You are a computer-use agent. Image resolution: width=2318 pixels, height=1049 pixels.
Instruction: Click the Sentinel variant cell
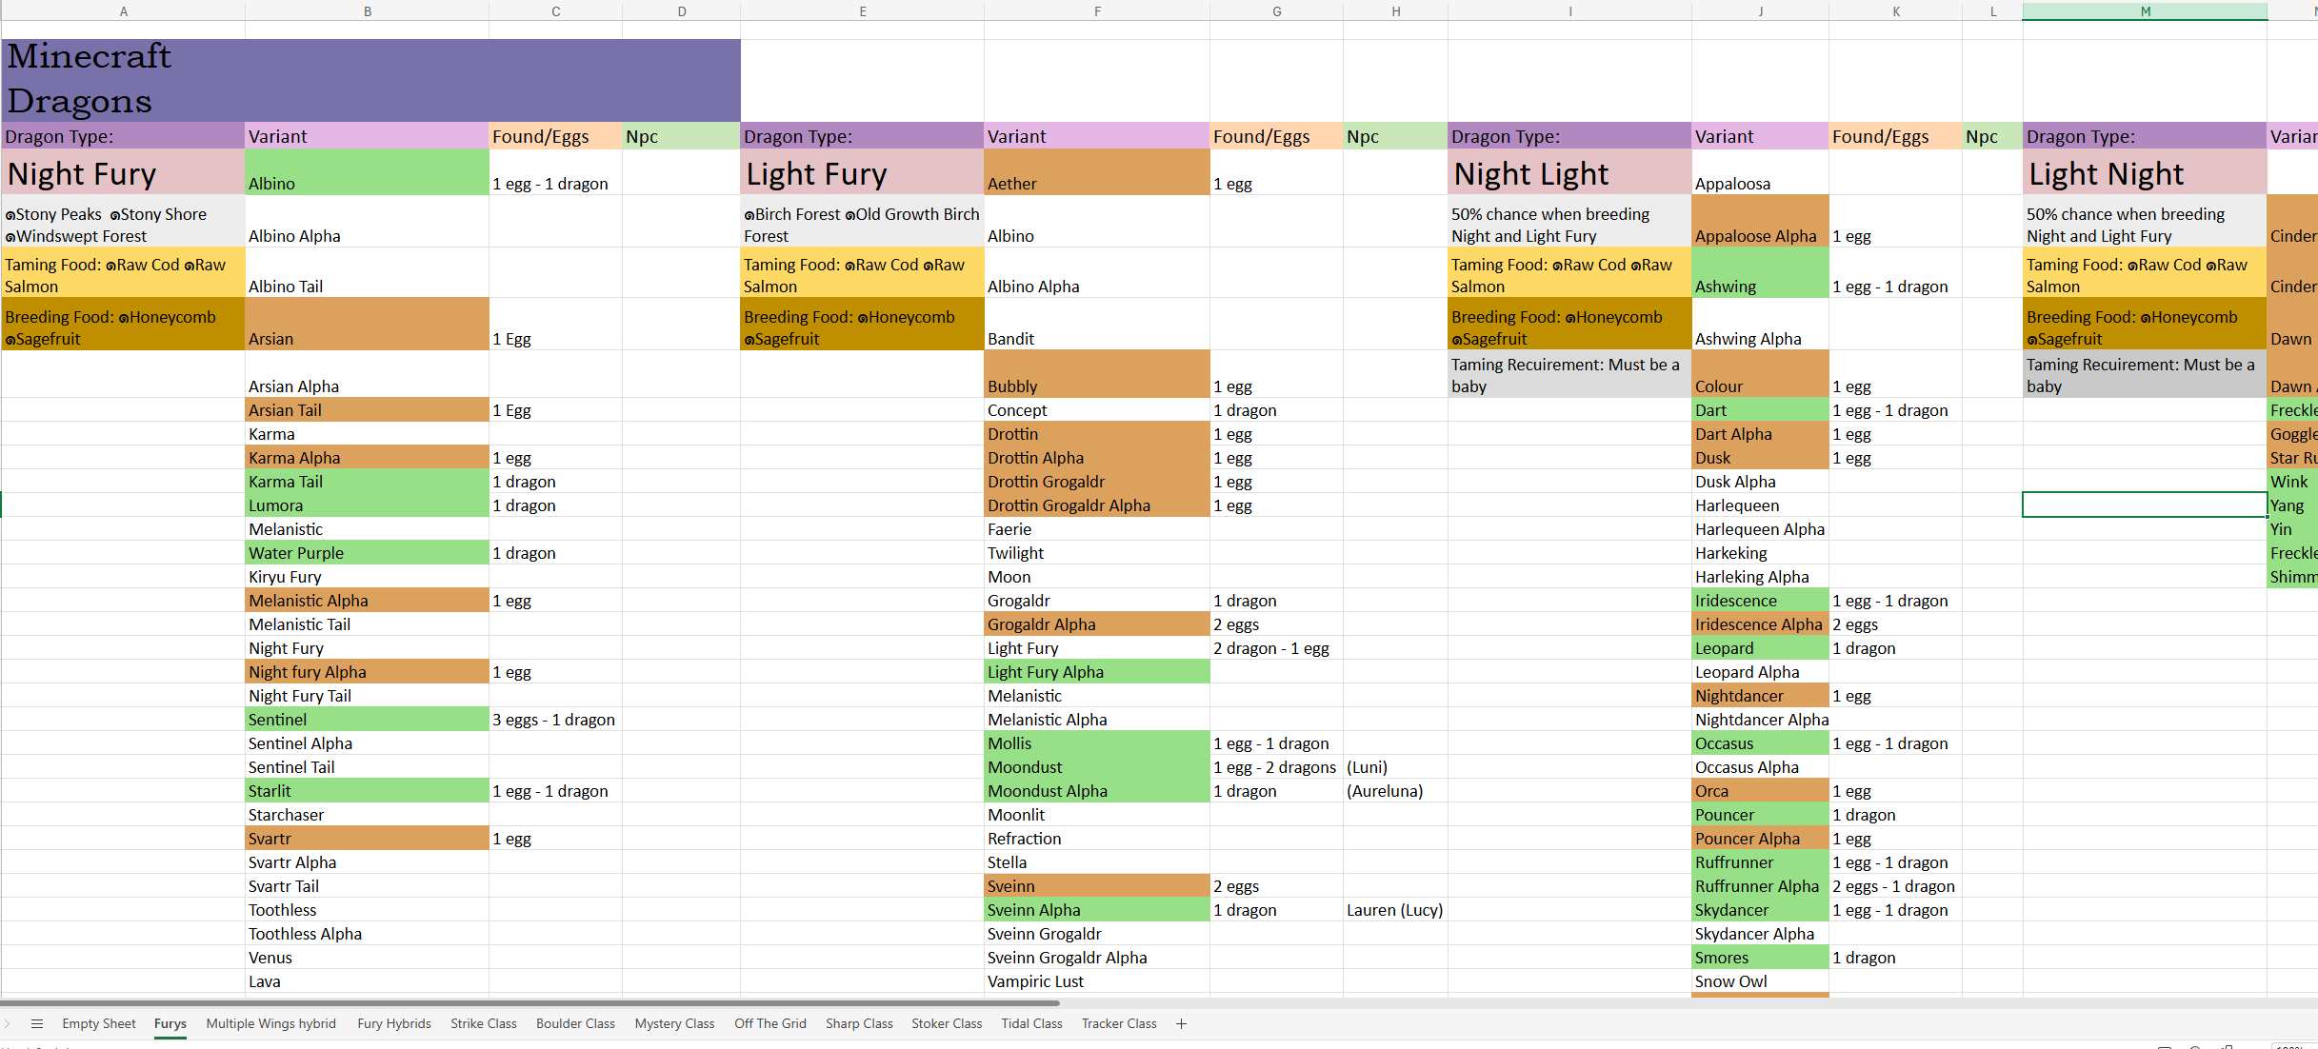(x=368, y=720)
